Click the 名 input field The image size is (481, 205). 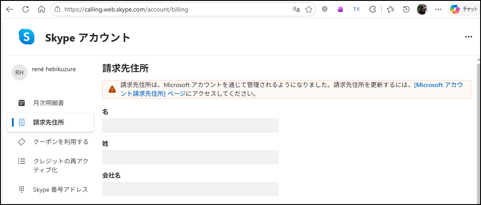(x=190, y=125)
